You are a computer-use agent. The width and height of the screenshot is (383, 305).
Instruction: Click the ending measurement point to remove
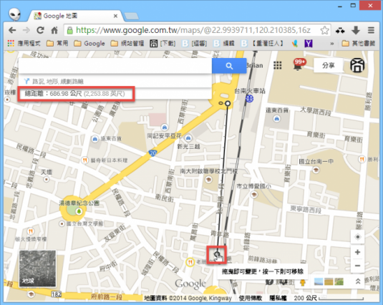click(217, 254)
